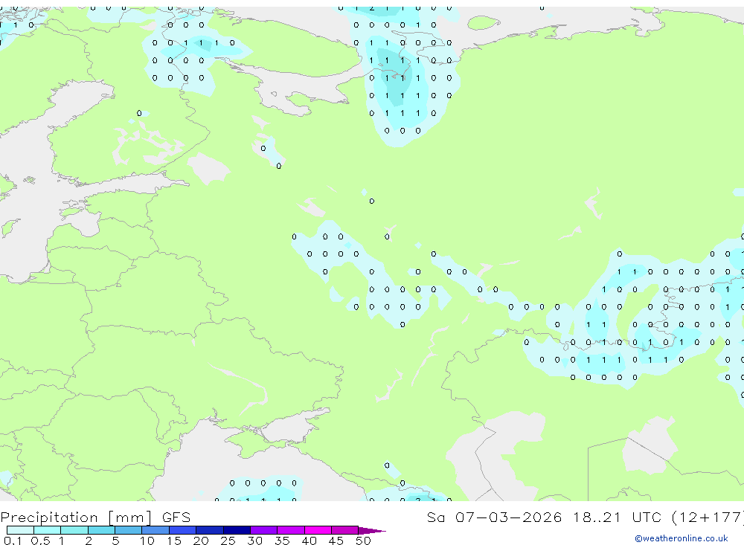
Task: Click the 'Precipitation [mm] GFS' title
Action: point(95,517)
